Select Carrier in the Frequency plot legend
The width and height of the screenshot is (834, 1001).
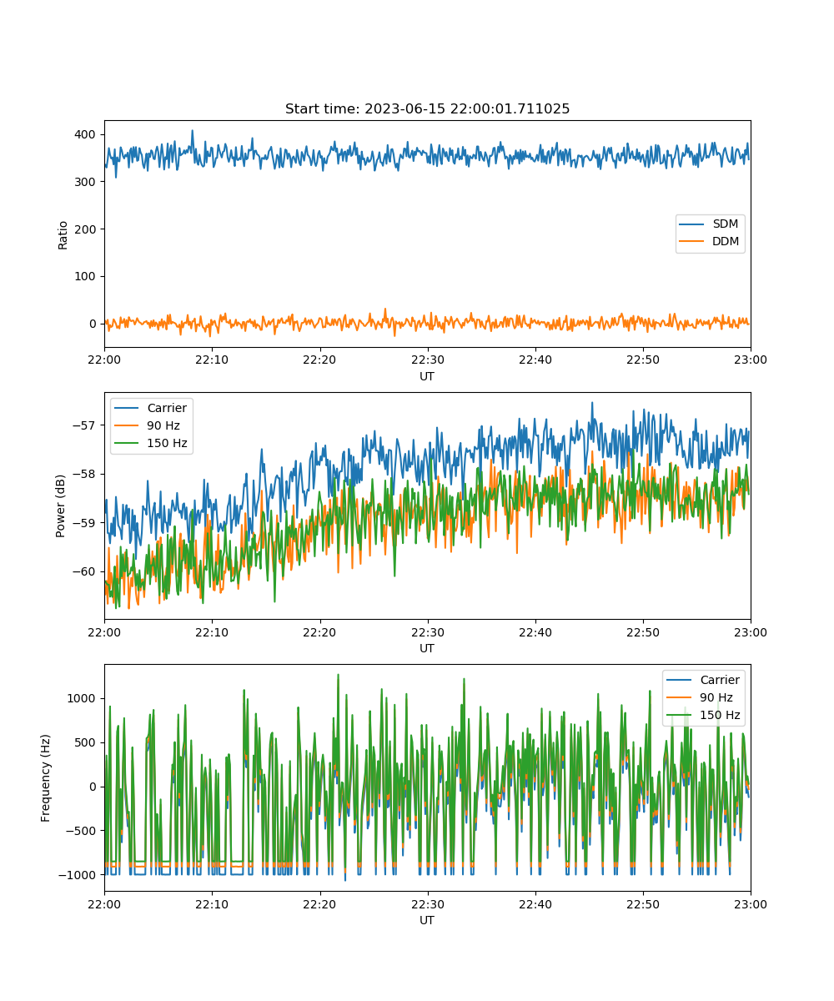pos(720,680)
